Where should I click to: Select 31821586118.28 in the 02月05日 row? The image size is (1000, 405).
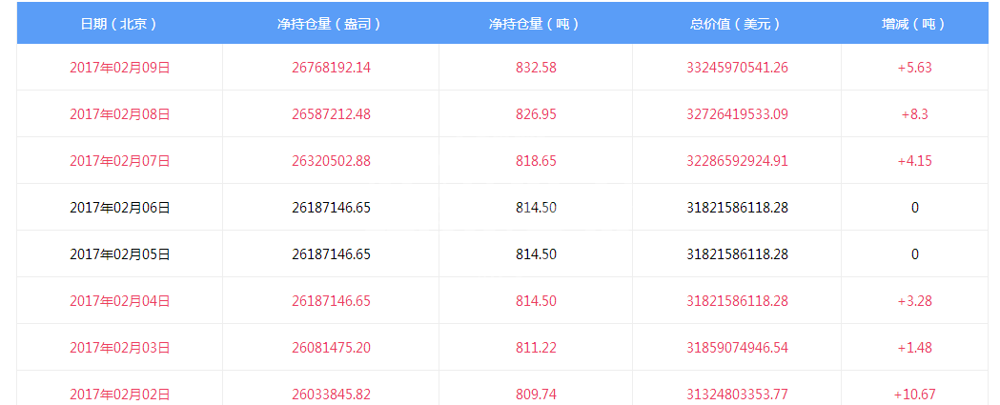[x=737, y=253]
